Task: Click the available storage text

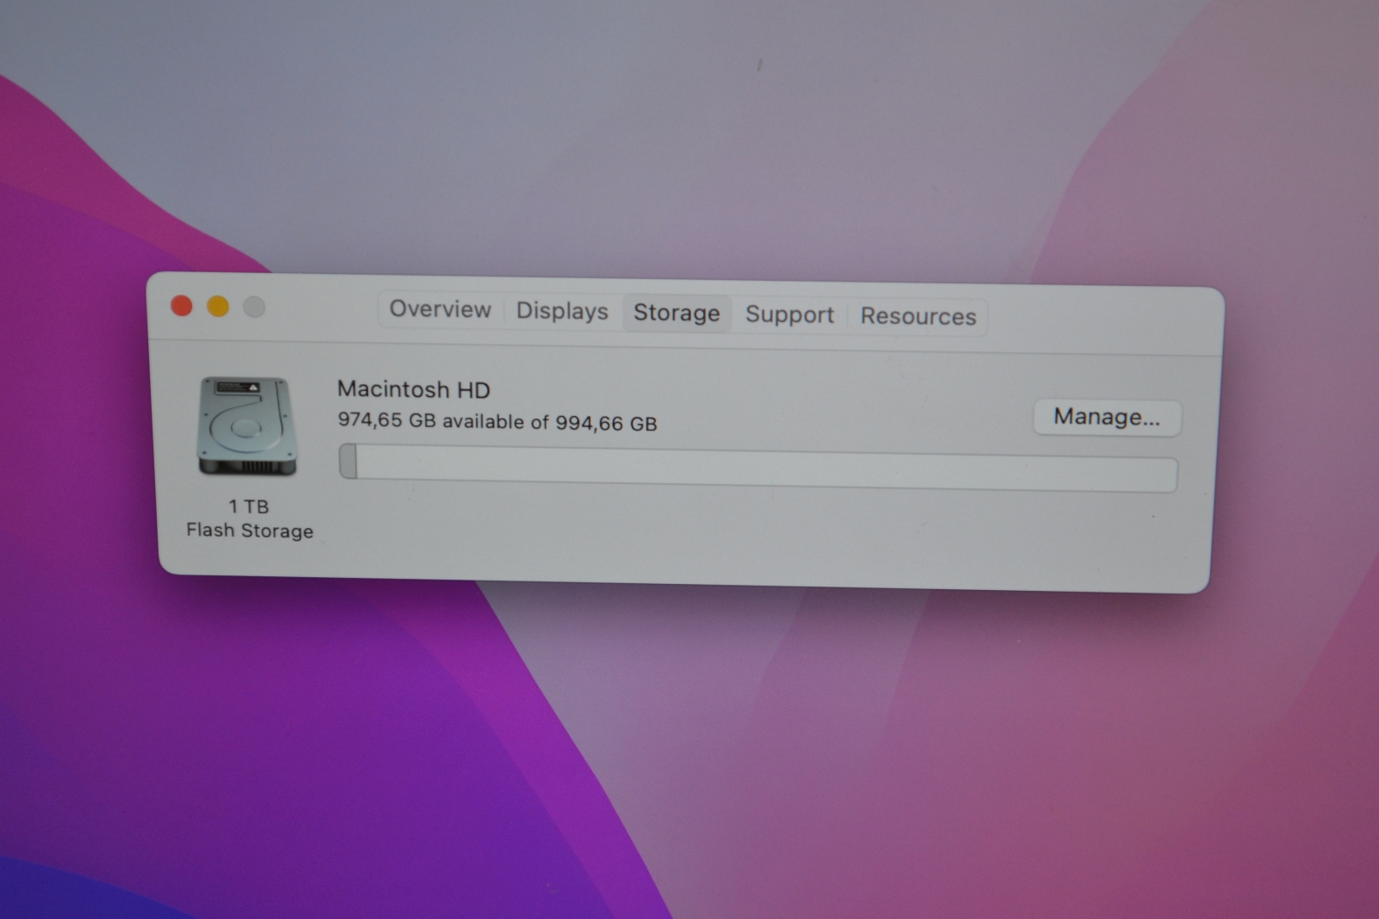Action: pos(497,423)
